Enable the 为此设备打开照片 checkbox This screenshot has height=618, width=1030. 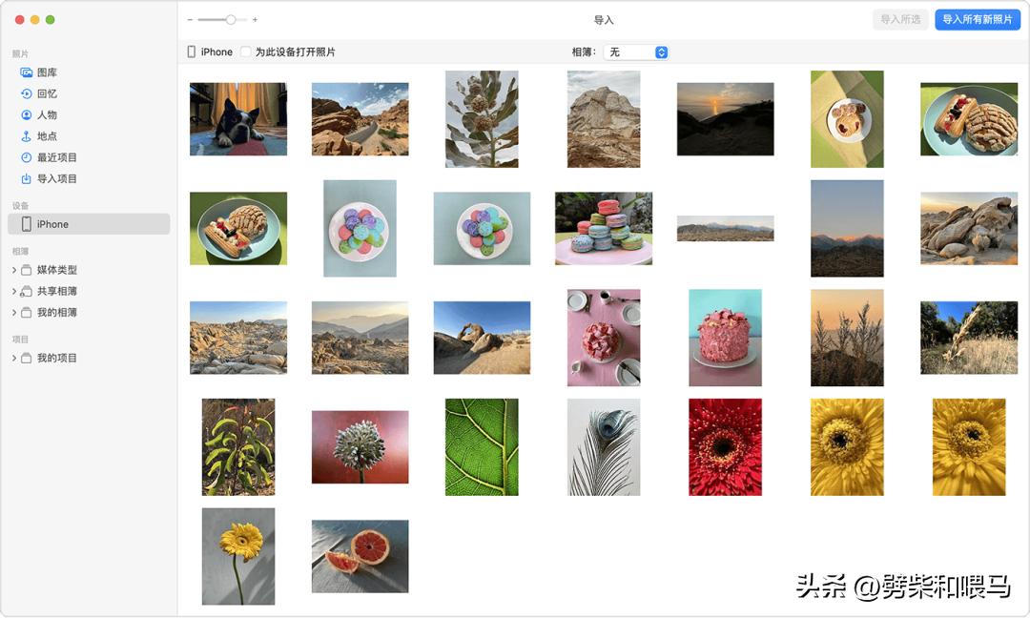click(x=244, y=51)
